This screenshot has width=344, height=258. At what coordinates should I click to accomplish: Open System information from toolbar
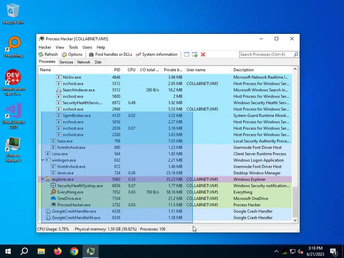click(x=157, y=54)
